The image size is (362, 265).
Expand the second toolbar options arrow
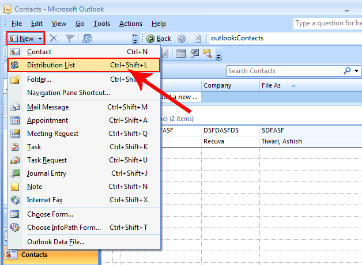click(218, 54)
